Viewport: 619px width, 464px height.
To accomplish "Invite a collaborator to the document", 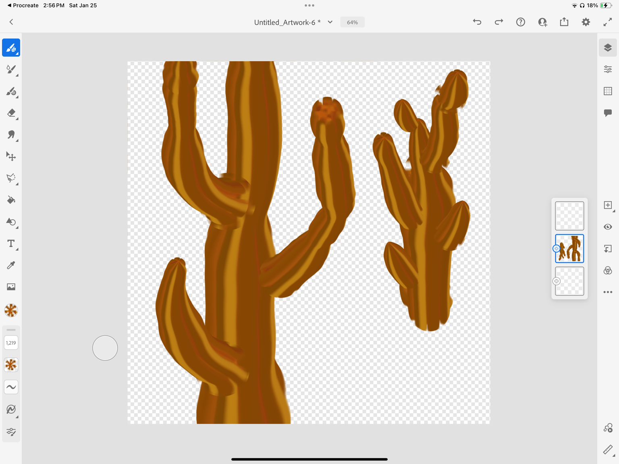I will 542,22.
